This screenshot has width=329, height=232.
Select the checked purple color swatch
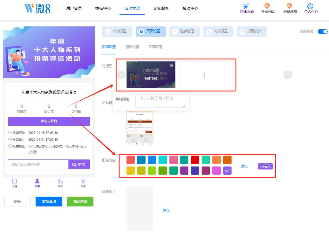pyautogui.click(x=227, y=171)
